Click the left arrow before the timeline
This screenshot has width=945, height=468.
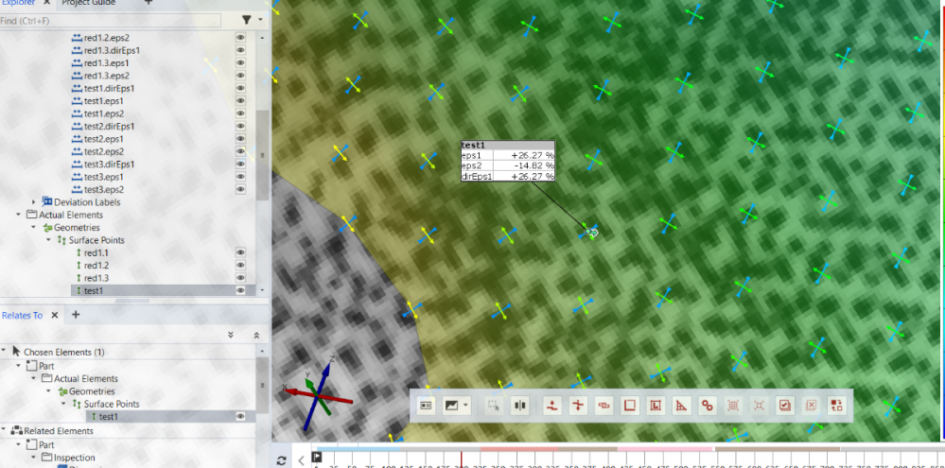coord(301,460)
